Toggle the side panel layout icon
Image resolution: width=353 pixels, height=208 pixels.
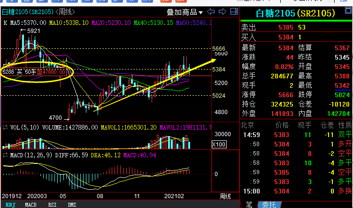pyautogui.click(x=234, y=11)
